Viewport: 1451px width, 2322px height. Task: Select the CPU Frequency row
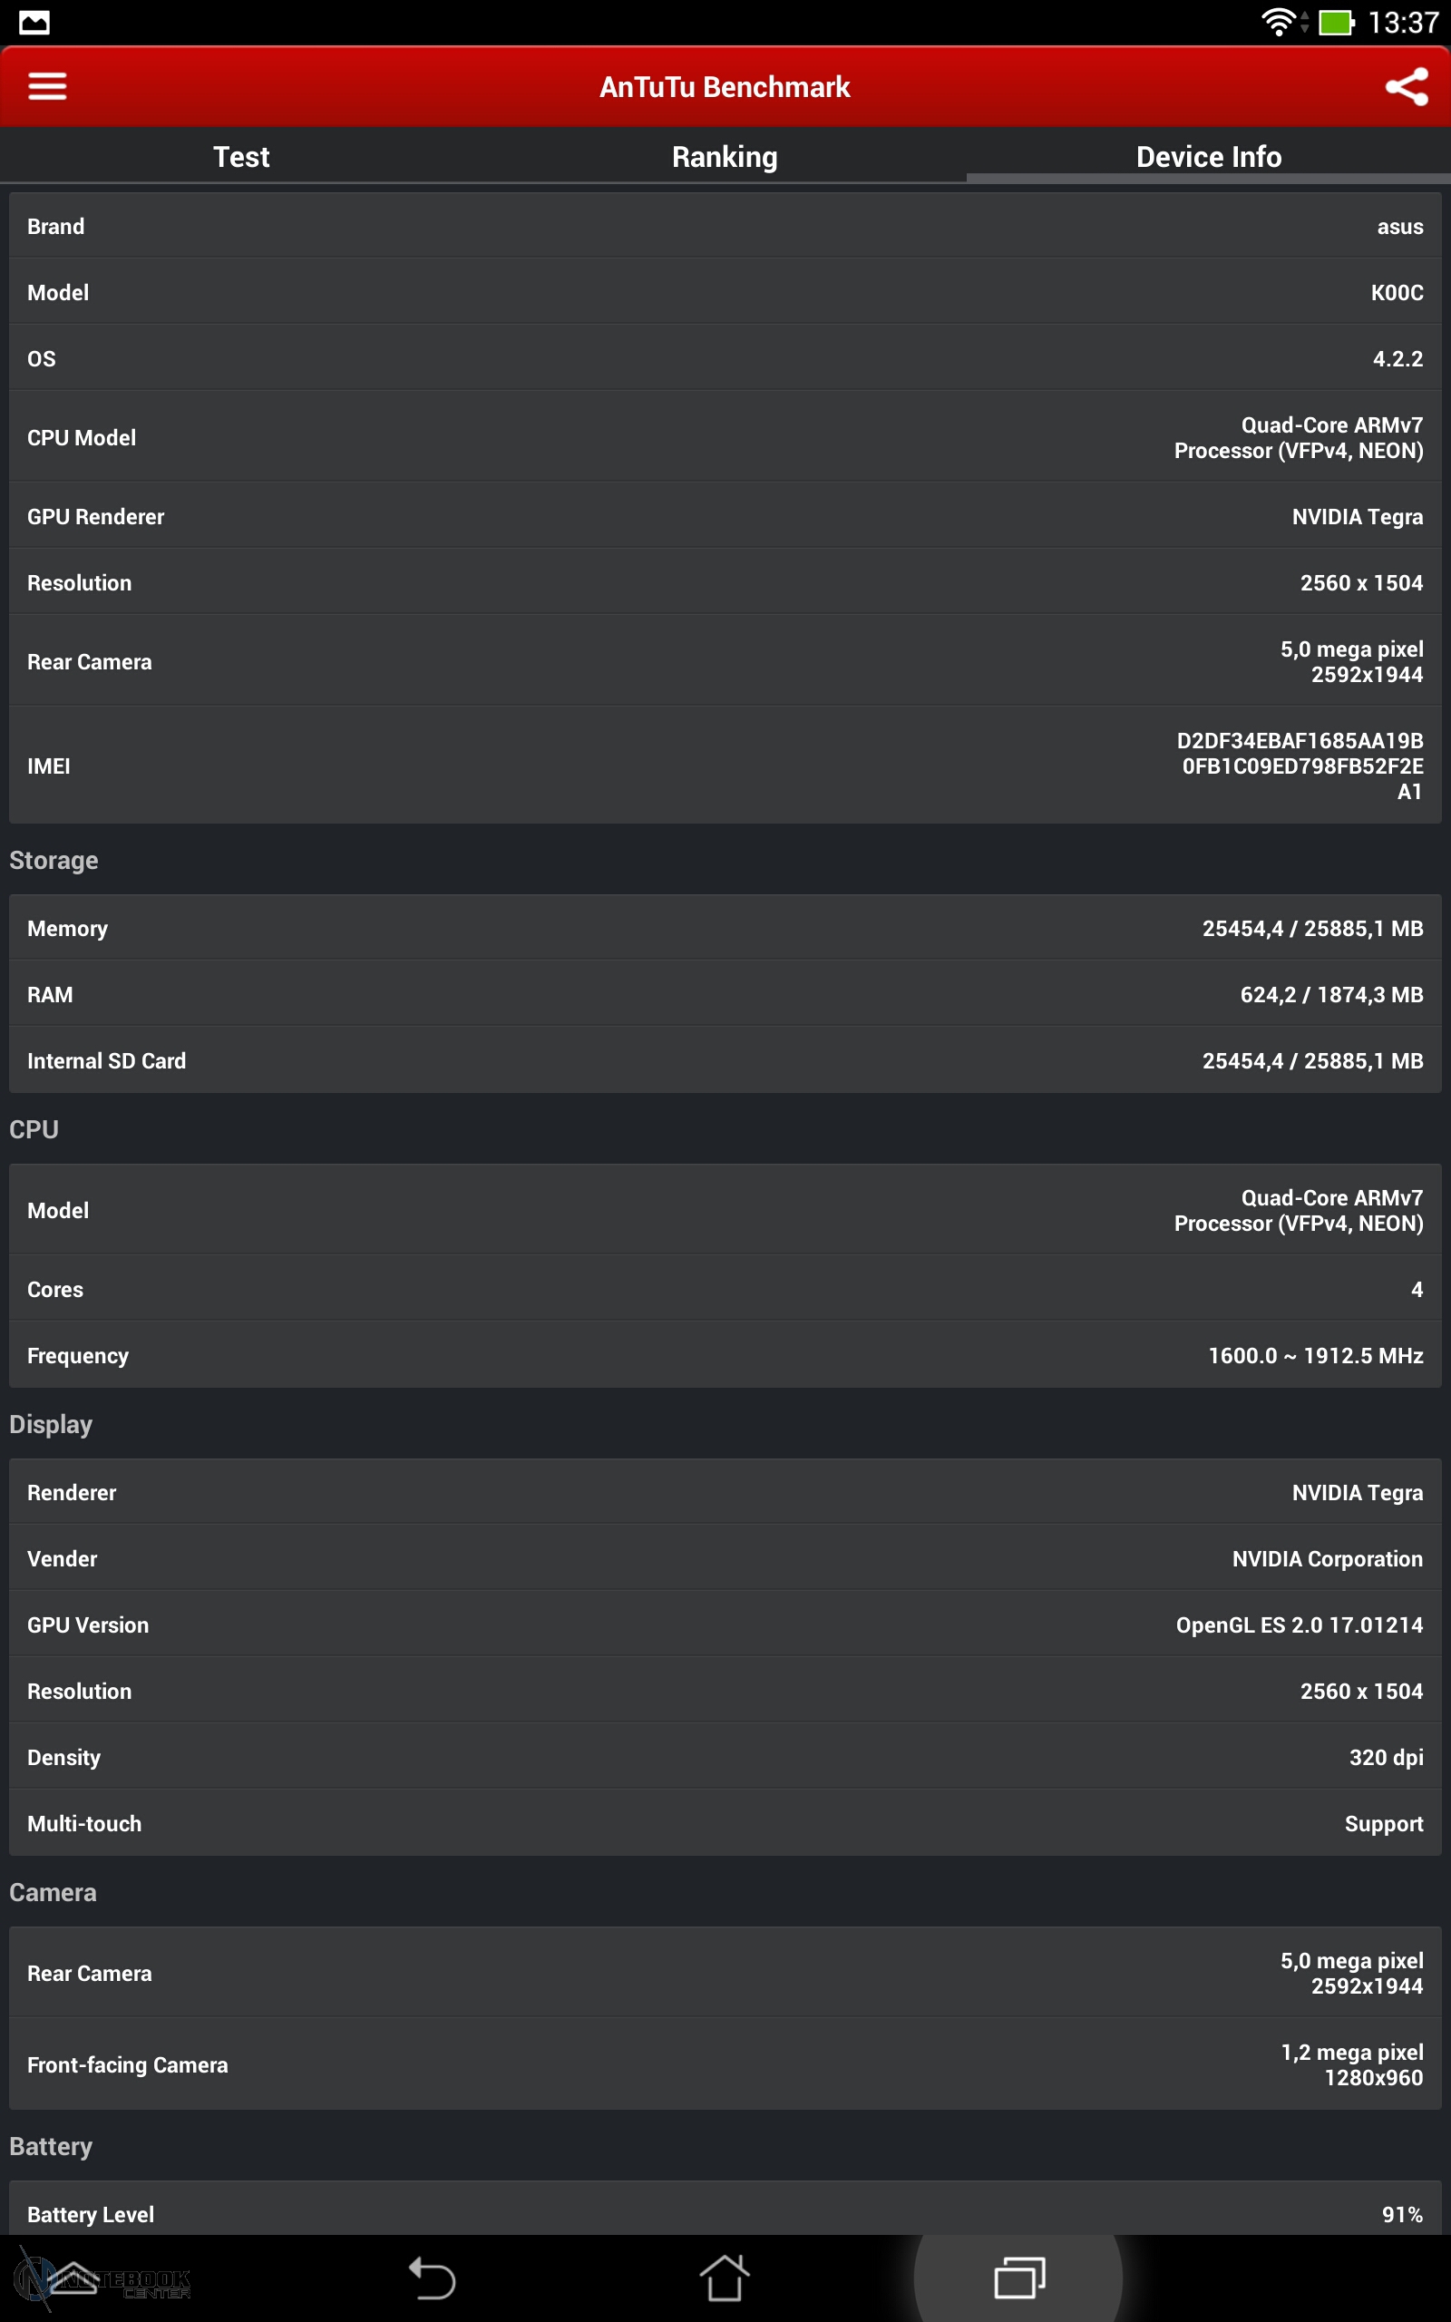725,1355
